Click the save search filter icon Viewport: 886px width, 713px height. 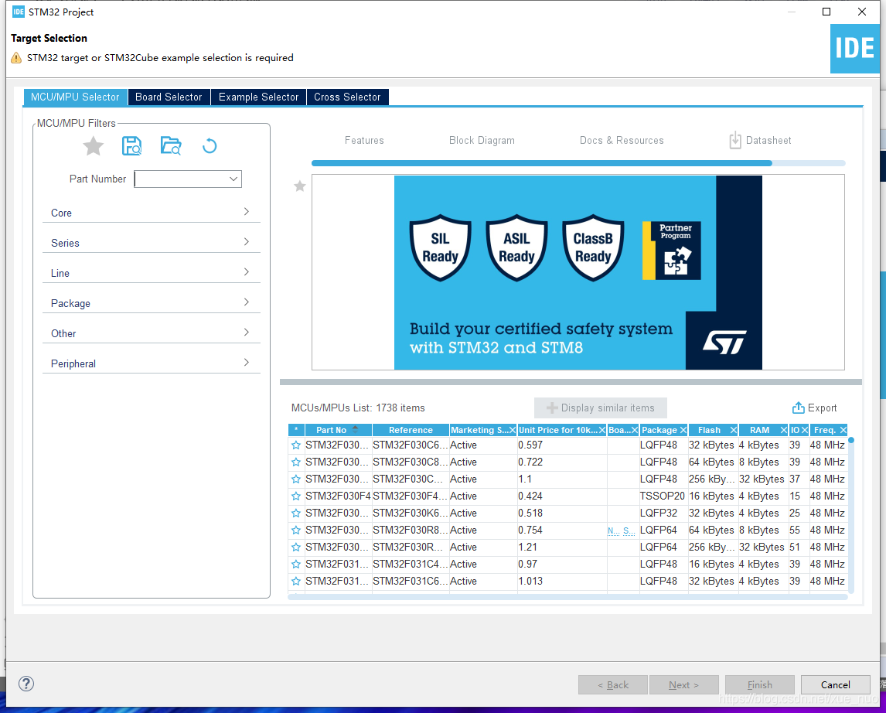click(x=131, y=145)
